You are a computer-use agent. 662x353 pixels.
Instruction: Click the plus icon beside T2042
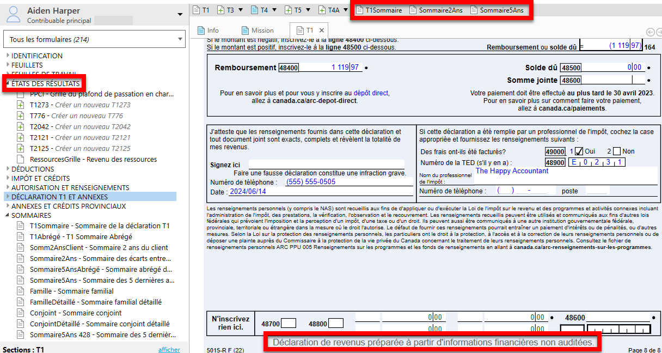click(21, 127)
